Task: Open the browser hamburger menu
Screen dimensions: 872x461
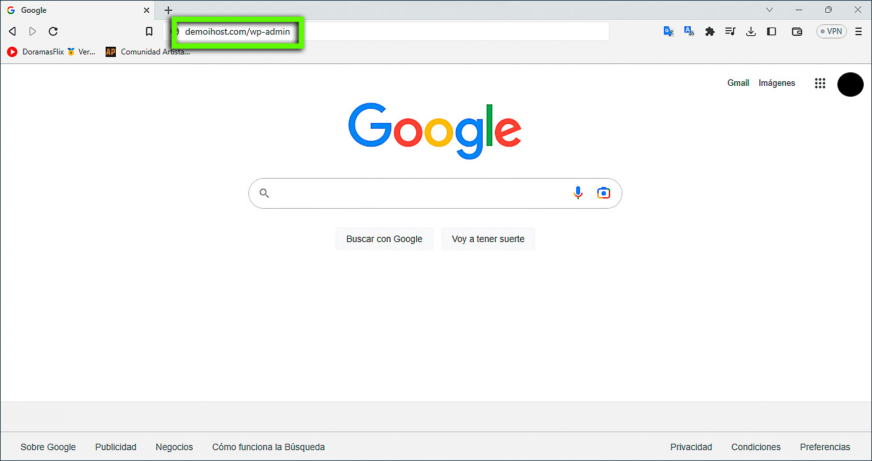Action: pyautogui.click(x=858, y=31)
